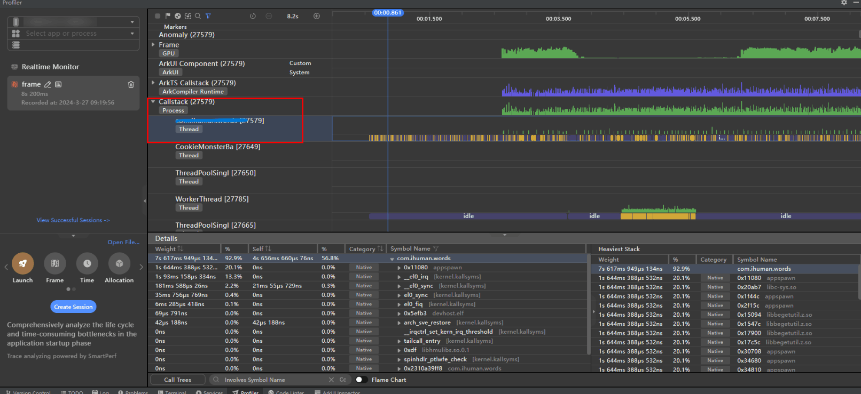Click the magnifier search icon in timeline toolbar
The width and height of the screenshot is (861, 394).
pos(198,16)
